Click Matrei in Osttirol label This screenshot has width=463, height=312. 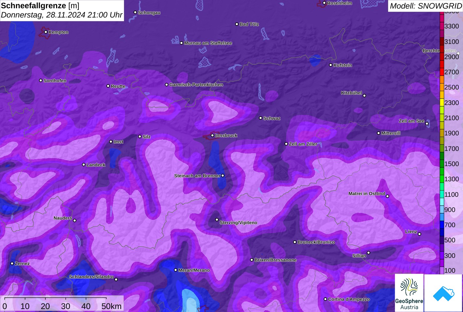tap(367, 193)
